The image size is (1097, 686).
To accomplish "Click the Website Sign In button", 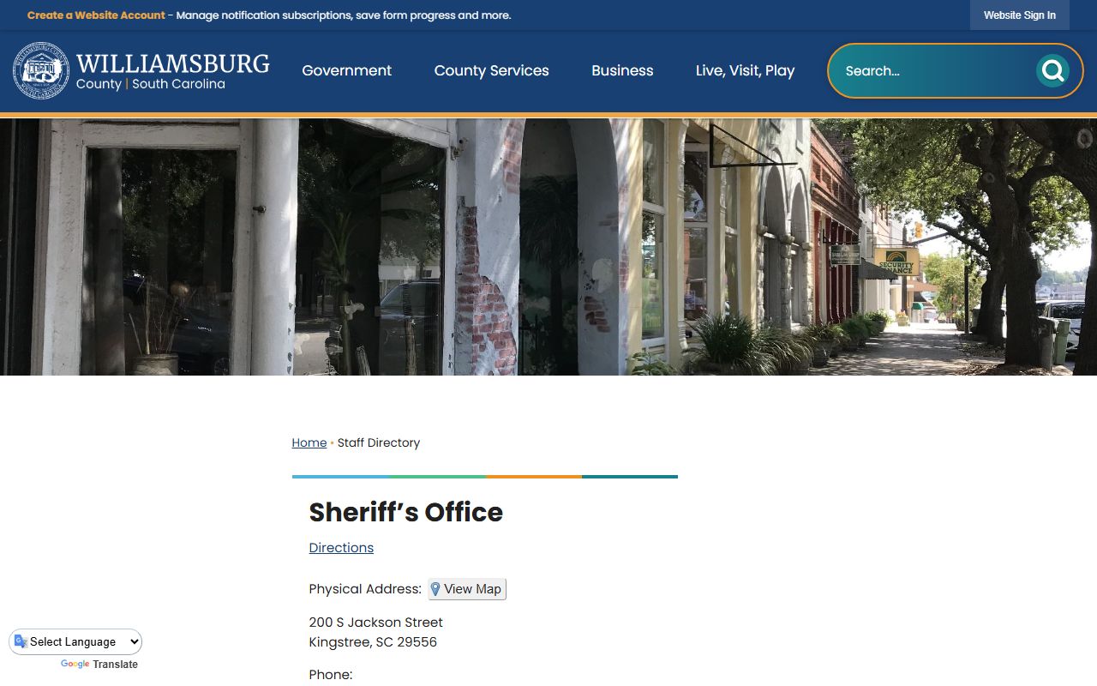I will pos(1020,15).
